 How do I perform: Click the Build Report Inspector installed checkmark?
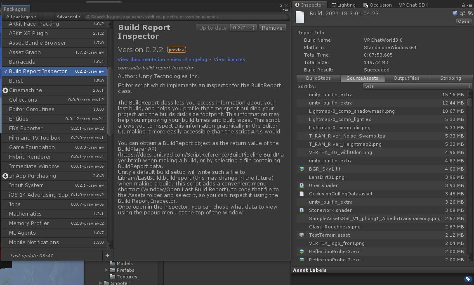(x=6, y=71)
